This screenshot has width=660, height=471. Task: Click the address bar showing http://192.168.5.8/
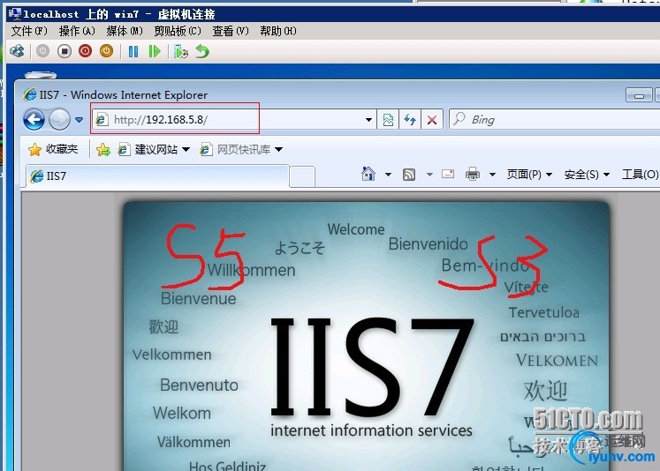coord(227,120)
